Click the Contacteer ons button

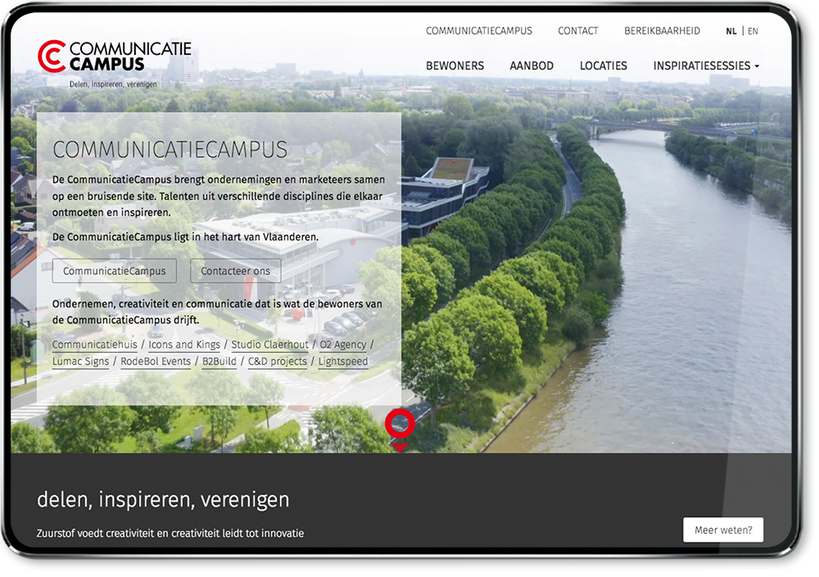(236, 271)
